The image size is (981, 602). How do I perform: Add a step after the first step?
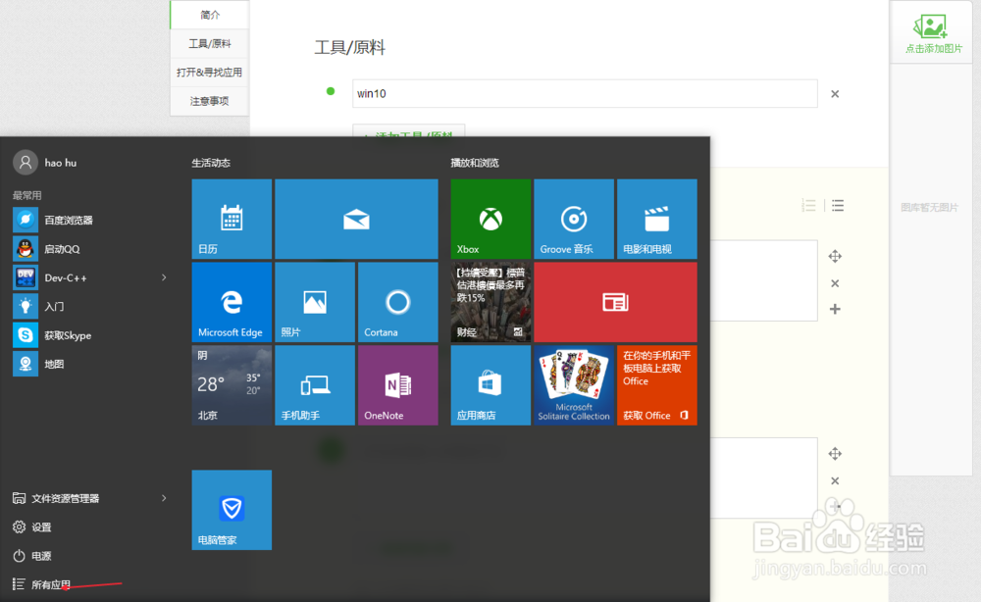(835, 310)
